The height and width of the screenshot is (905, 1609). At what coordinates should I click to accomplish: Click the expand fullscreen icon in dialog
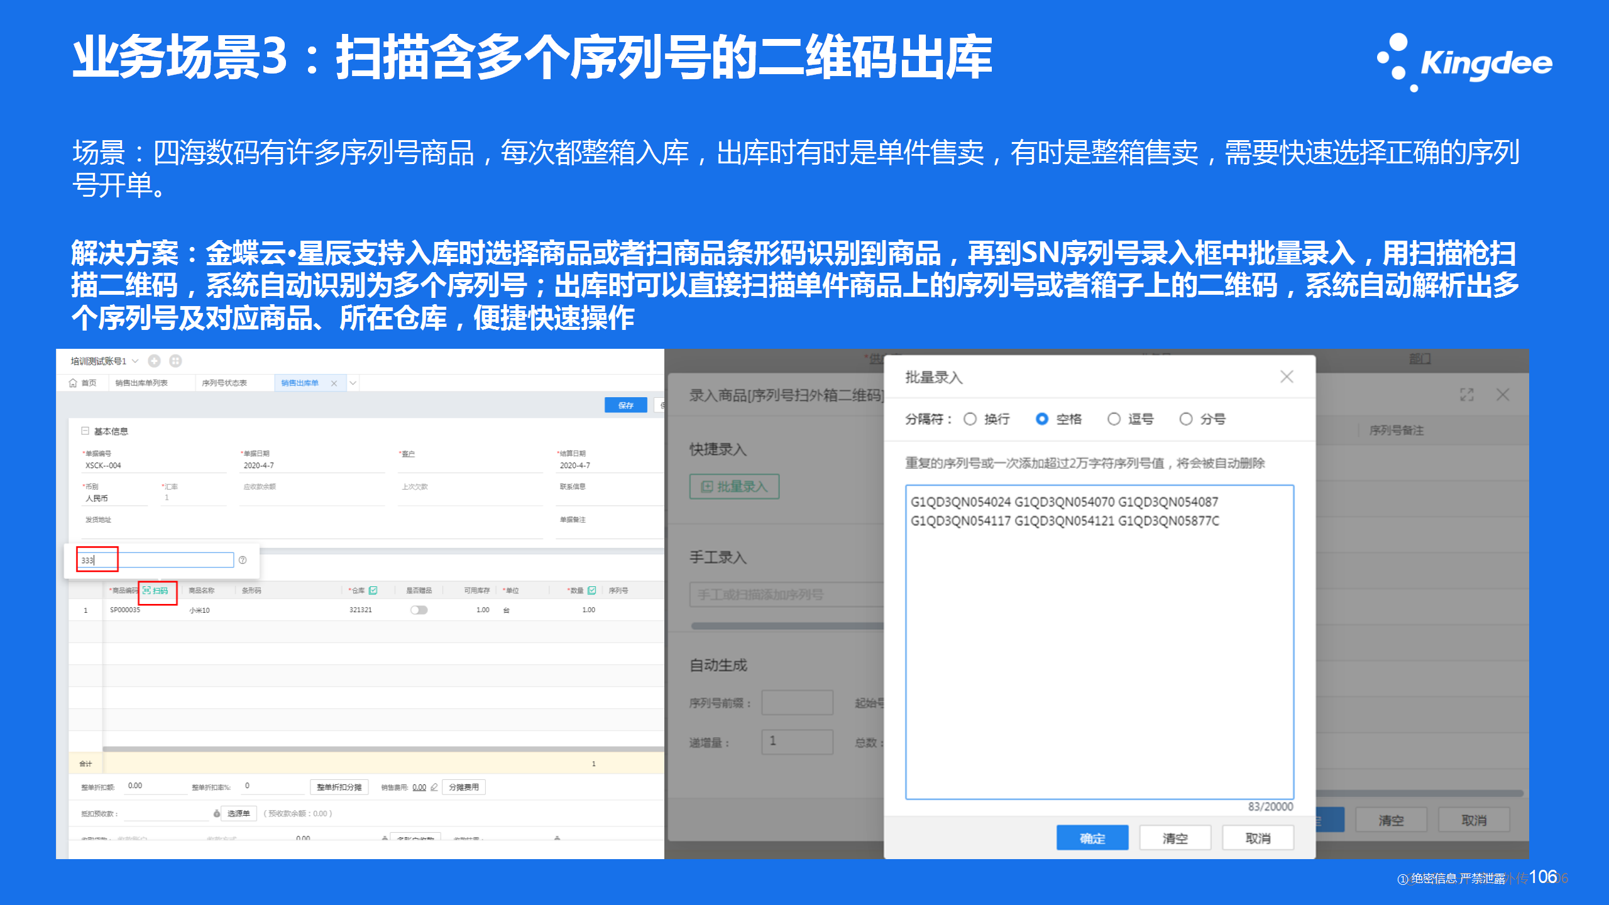point(1466,395)
